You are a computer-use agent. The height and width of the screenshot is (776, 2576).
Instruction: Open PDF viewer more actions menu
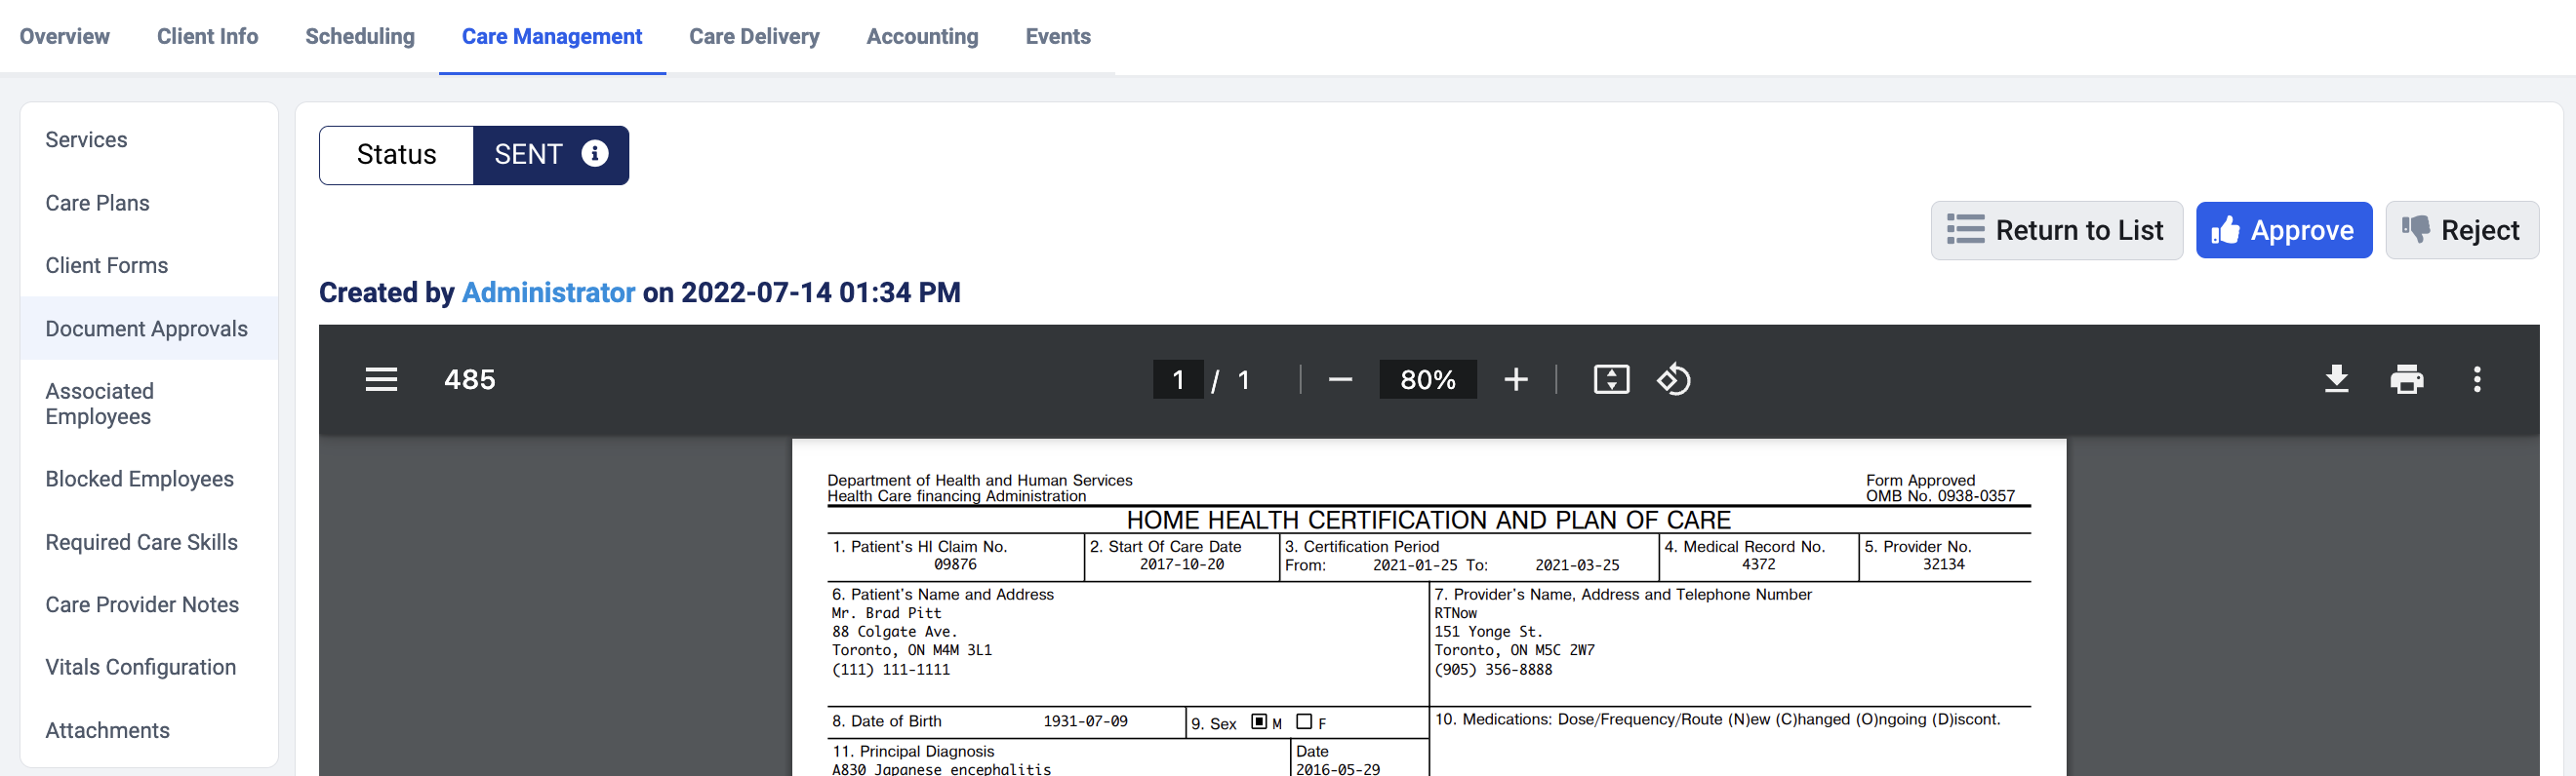tap(2477, 379)
